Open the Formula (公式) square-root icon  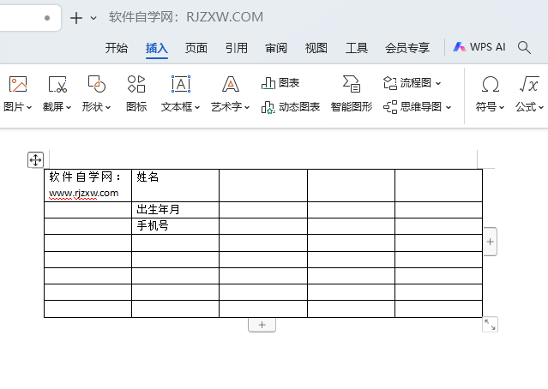click(x=529, y=84)
